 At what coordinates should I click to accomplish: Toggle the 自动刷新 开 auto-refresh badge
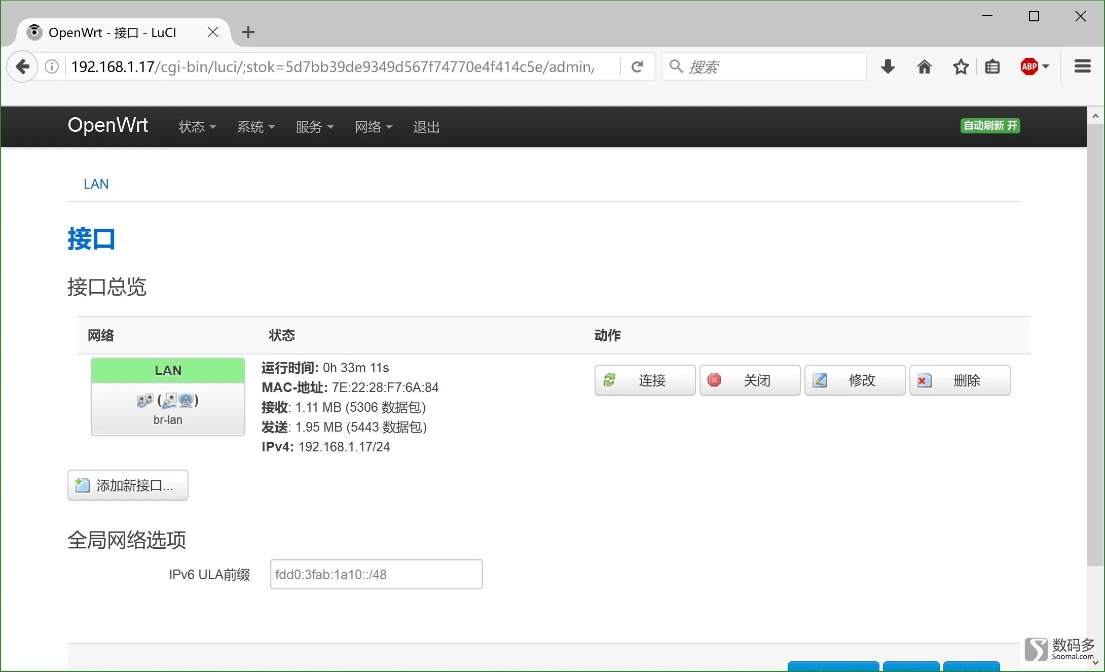pyautogui.click(x=990, y=125)
